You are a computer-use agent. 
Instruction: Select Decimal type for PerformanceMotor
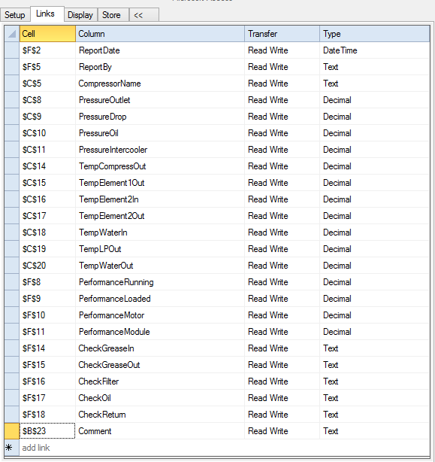click(x=374, y=315)
